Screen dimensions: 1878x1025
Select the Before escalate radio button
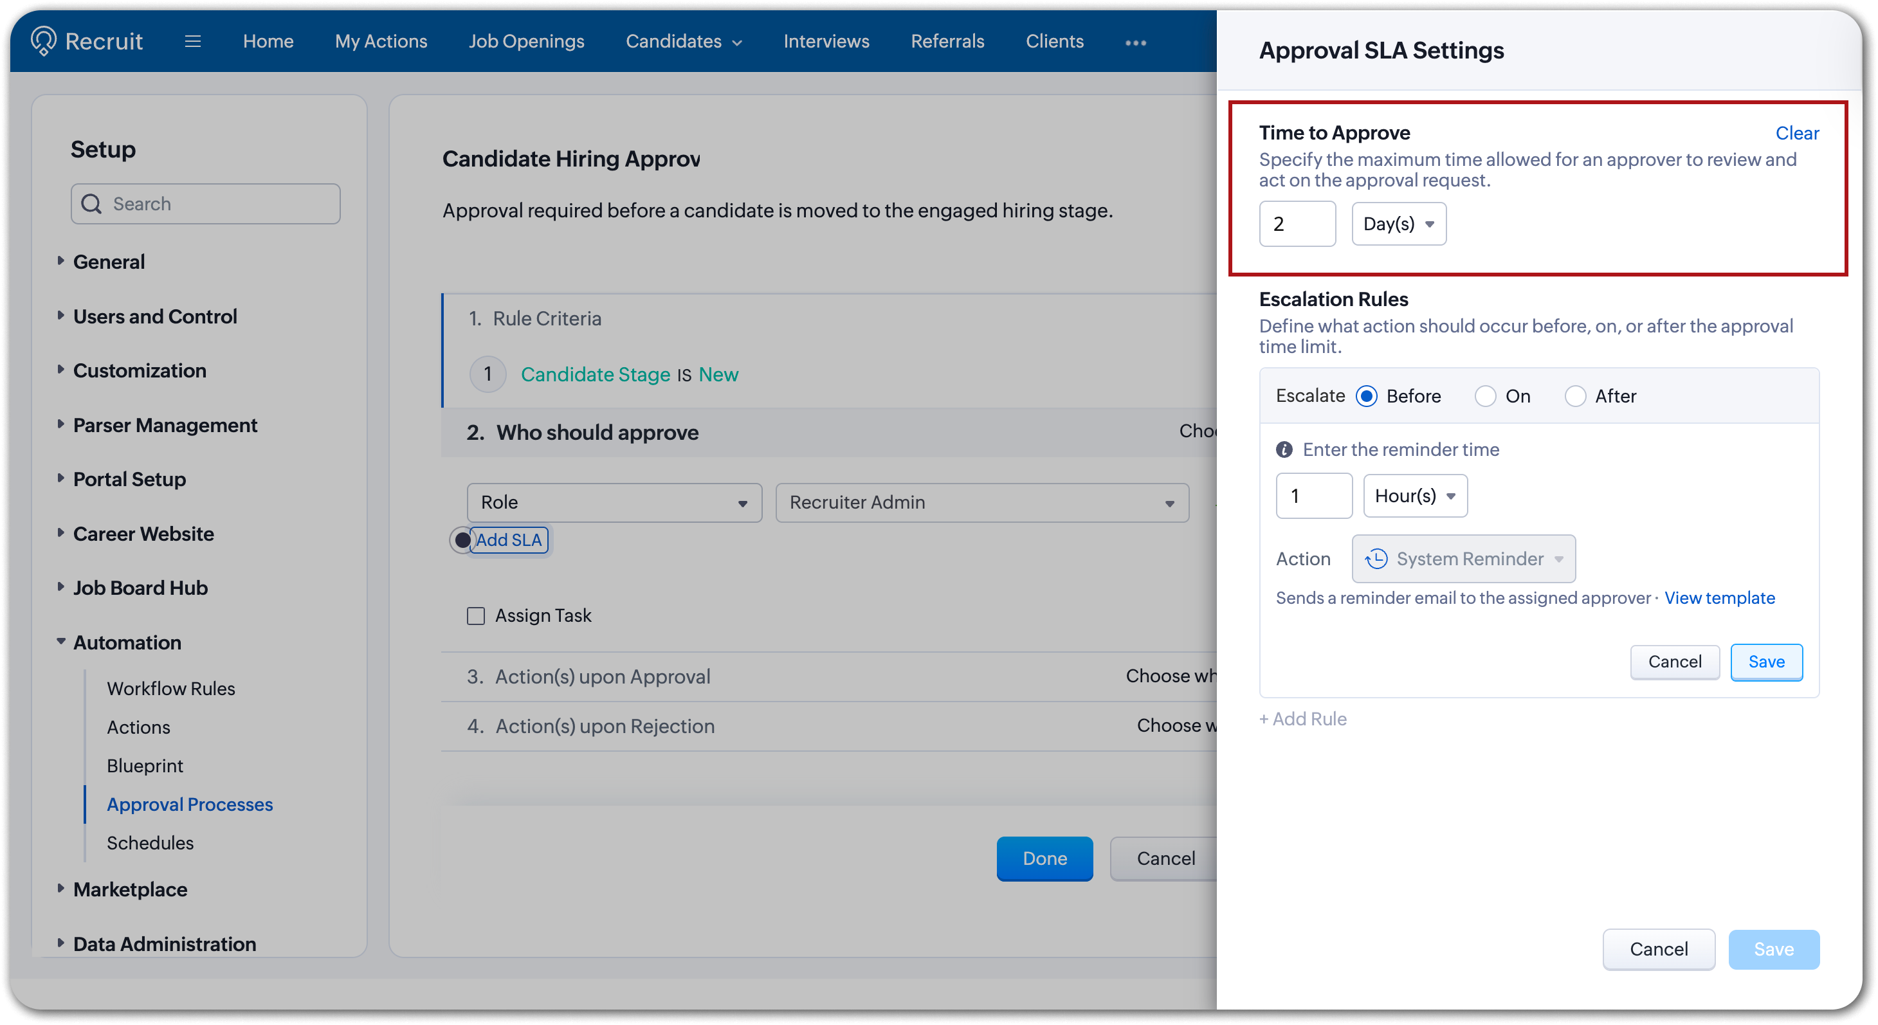click(x=1366, y=396)
